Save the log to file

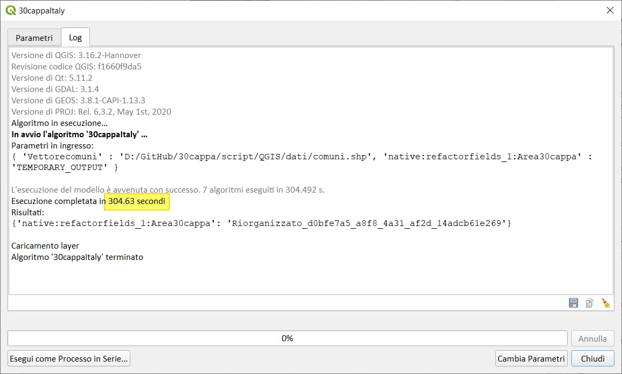point(574,303)
